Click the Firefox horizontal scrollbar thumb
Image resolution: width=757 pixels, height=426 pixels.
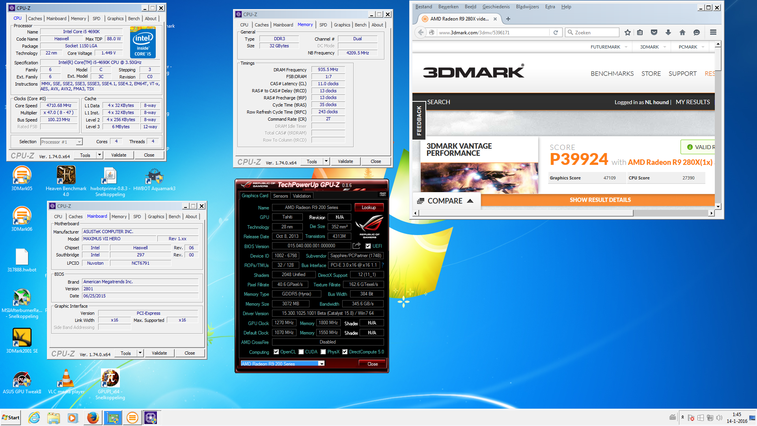[x=526, y=213]
